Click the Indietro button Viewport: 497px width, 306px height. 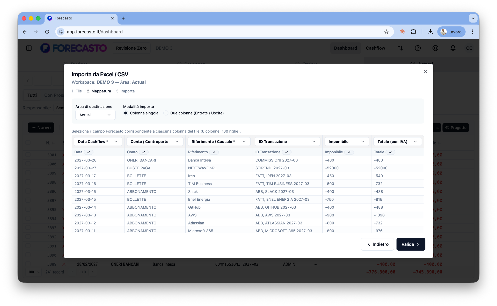377,244
